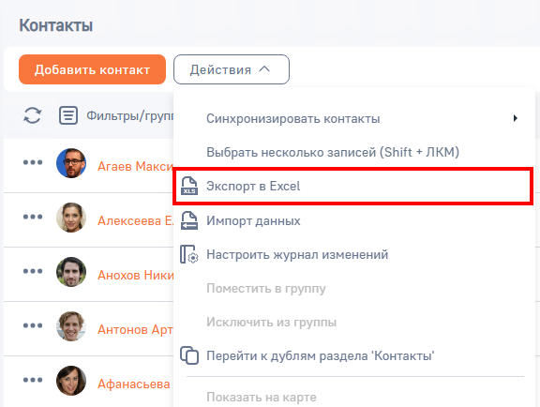The width and height of the screenshot is (540, 407).
Task: Open Настроить журнал изменений
Action: point(353,254)
